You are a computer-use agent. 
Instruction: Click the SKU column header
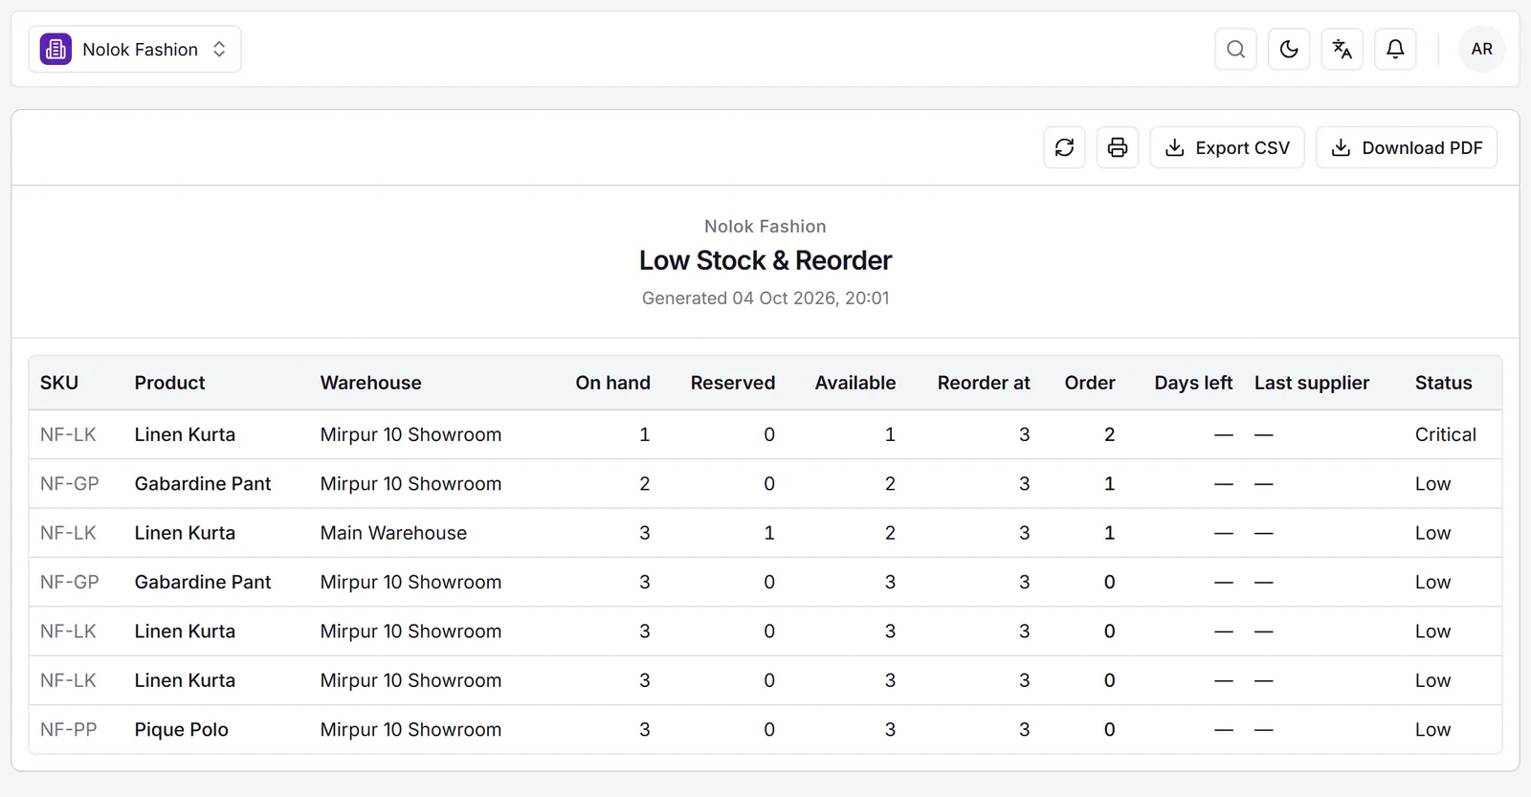click(x=59, y=383)
